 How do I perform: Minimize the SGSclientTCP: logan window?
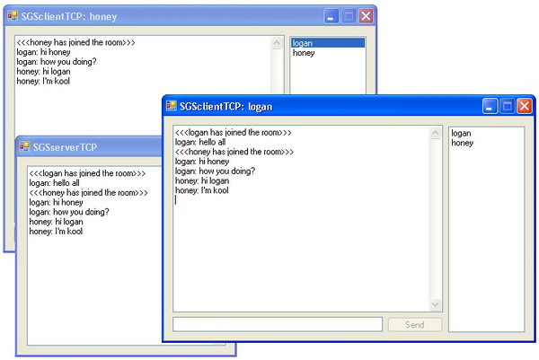tap(490, 106)
